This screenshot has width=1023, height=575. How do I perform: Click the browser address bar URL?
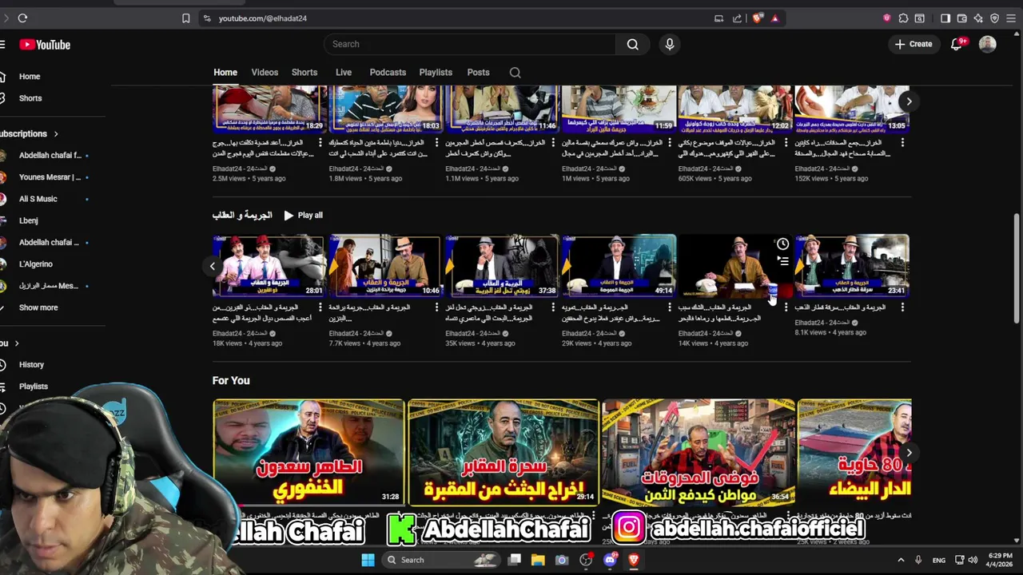point(263,18)
